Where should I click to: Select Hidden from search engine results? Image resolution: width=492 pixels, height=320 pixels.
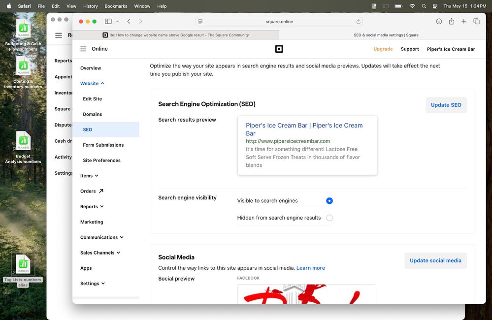[329, 218]
